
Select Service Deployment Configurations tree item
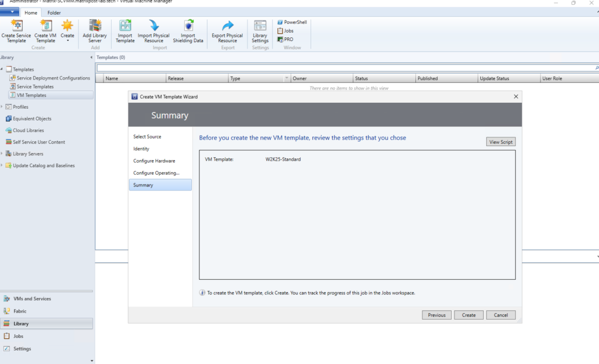50,78
